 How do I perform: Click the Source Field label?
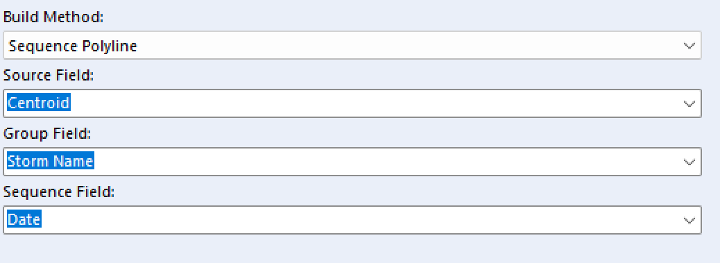(49, 75)
